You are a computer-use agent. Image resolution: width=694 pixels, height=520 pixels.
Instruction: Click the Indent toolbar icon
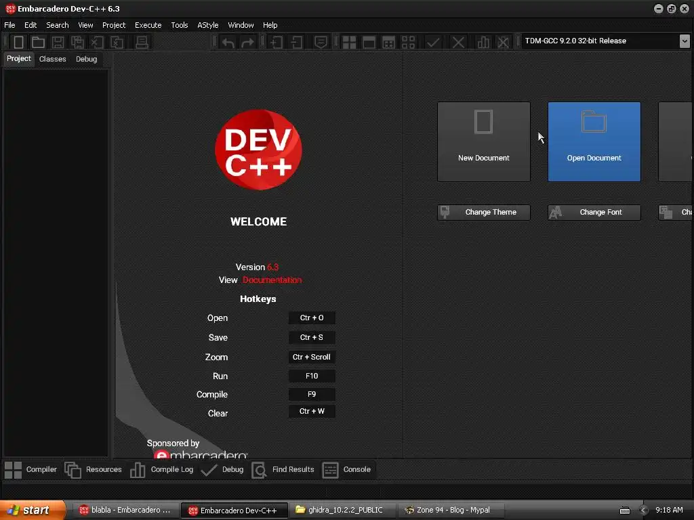pos(277,43)
